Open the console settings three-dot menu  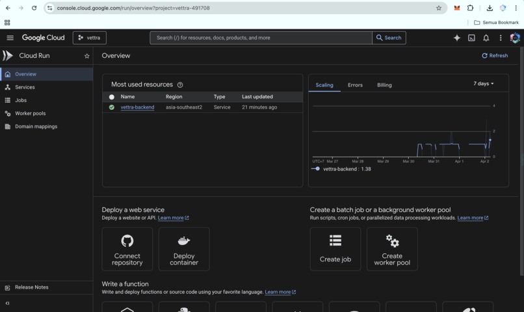(x=501, y=38)
